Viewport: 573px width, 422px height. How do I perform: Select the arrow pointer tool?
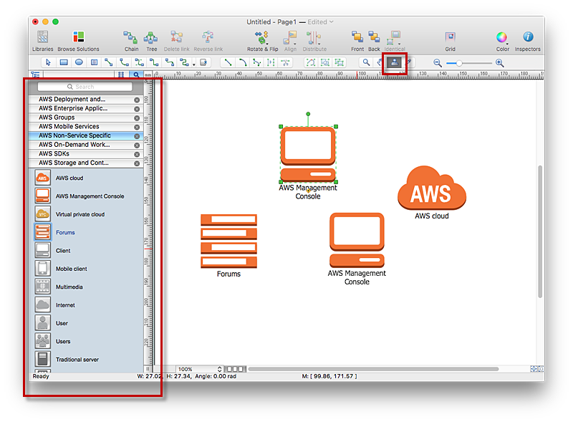click(x=48, y=62)
